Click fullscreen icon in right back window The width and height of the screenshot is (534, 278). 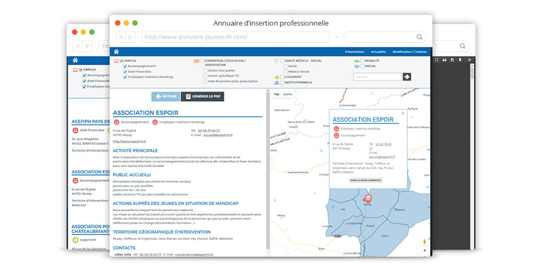tap(437, 60)
